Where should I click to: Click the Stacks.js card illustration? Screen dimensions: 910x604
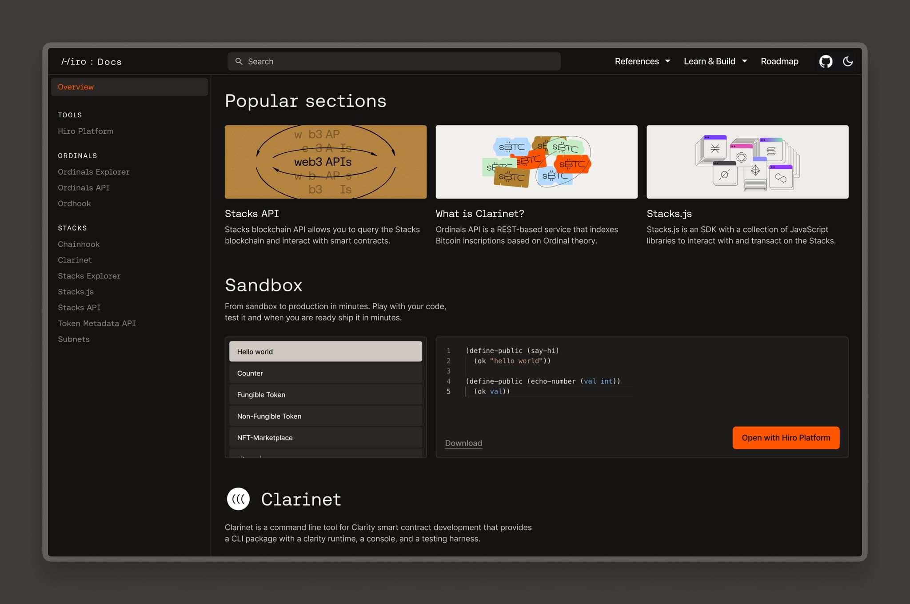[747, 161]
